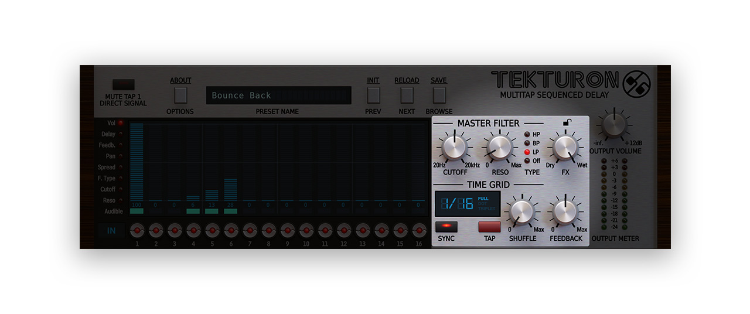
Task: Click the Tekturon round logo icon
Action: tap(636, 86)
